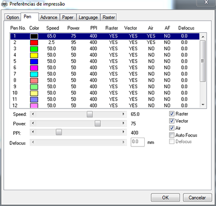Click the cyan color swatch of pen 7
This screenshot has height=206, width=216.
click(x=34, y=74)
